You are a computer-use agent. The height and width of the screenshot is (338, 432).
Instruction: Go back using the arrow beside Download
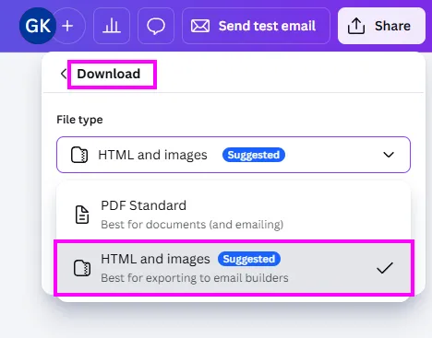[64, 74]
